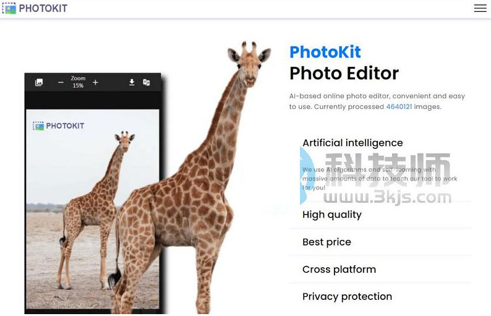Viewport: 491px width, 316px height.
Task: Click the PHOTOKIT header brand text
Action: [x=43, y=9]
